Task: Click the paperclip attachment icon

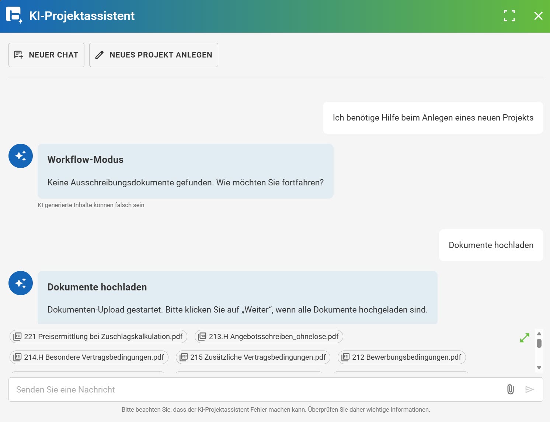Action: pyautogui.click(x=510, y=389)
